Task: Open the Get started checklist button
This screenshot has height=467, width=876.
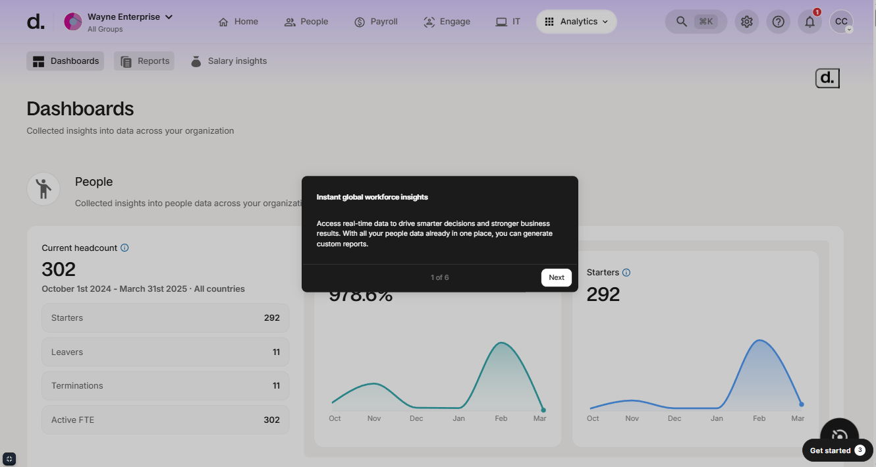Action: click(x=837, y=451)
